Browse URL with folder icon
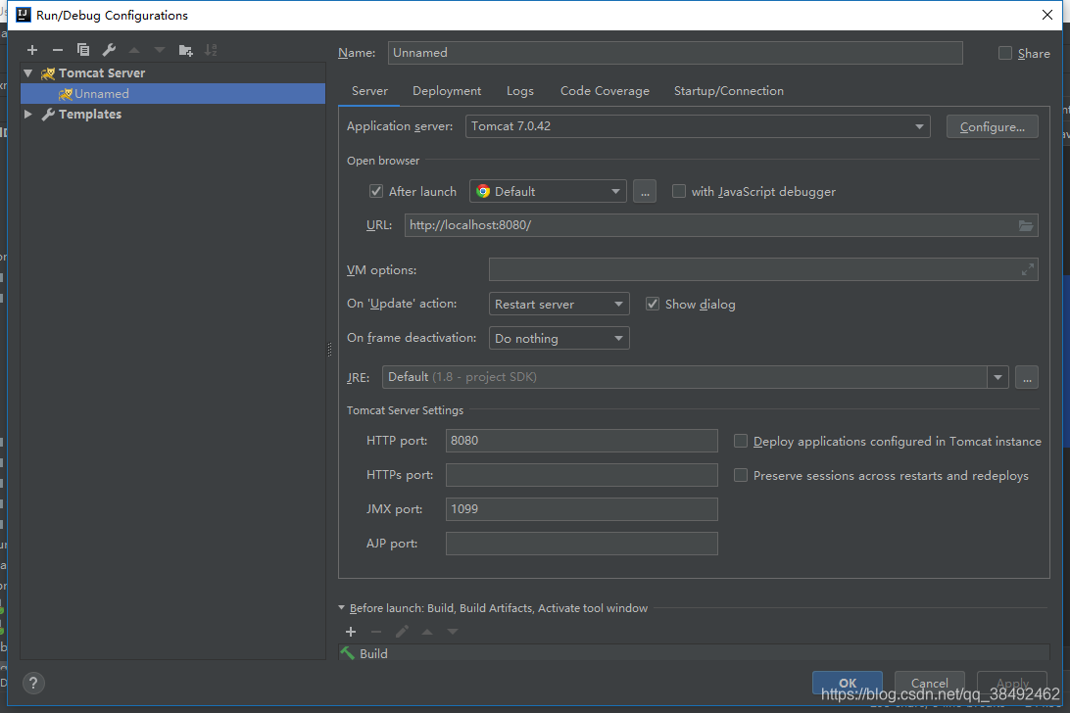Viewport: 1070px width, 713px height. click(x=1026, y=225)
